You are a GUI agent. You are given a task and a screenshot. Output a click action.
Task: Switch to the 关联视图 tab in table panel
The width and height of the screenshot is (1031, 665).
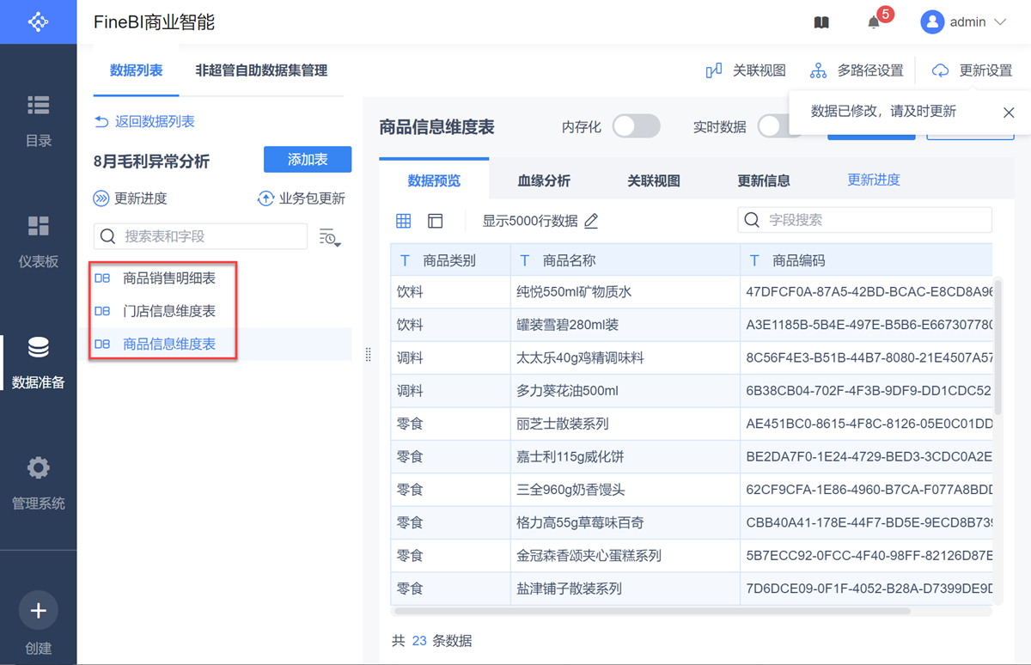654,180
